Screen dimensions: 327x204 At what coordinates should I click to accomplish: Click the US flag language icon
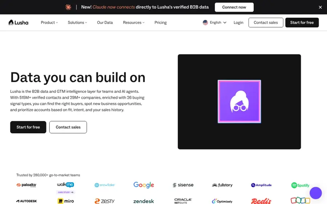(x=205, y=23)
